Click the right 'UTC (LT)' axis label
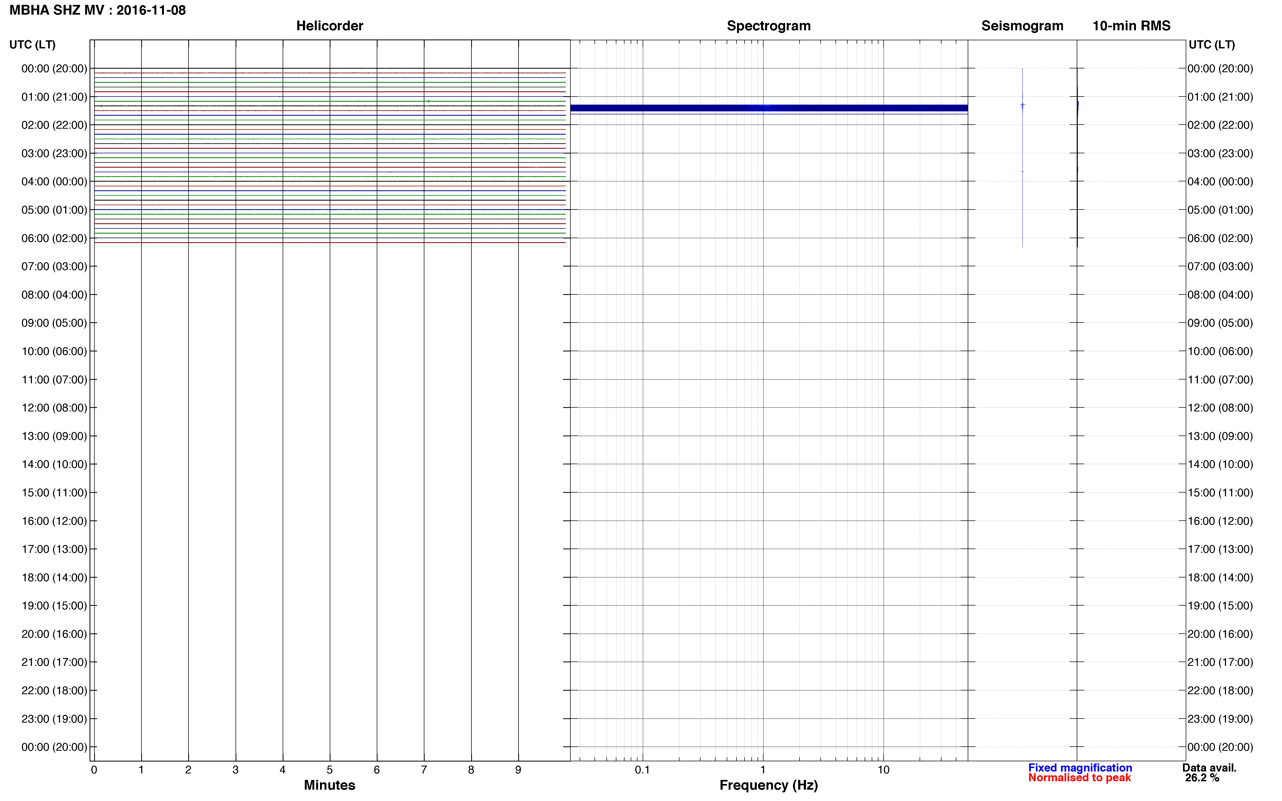This screenshot has width=1282, height=801. tap(1211, 45)
